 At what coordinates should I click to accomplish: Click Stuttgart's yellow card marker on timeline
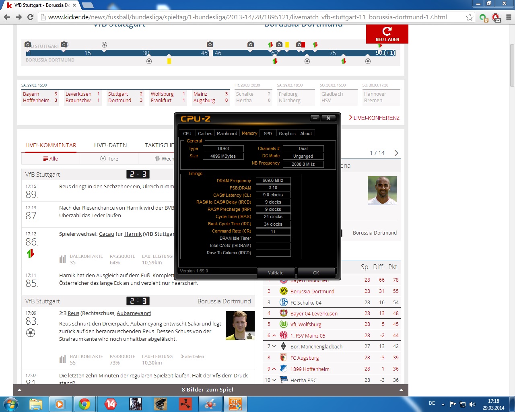tap(287, 45)
